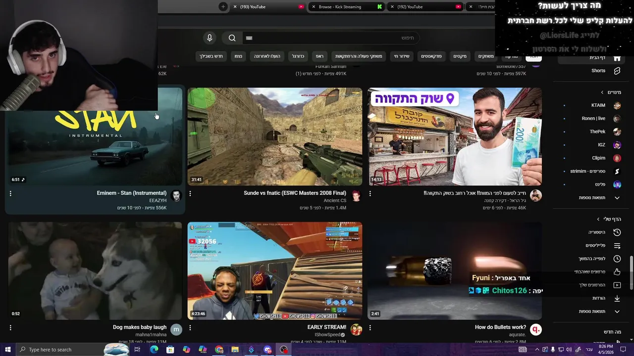Open Task View on taskbar

tap(137, 350)
